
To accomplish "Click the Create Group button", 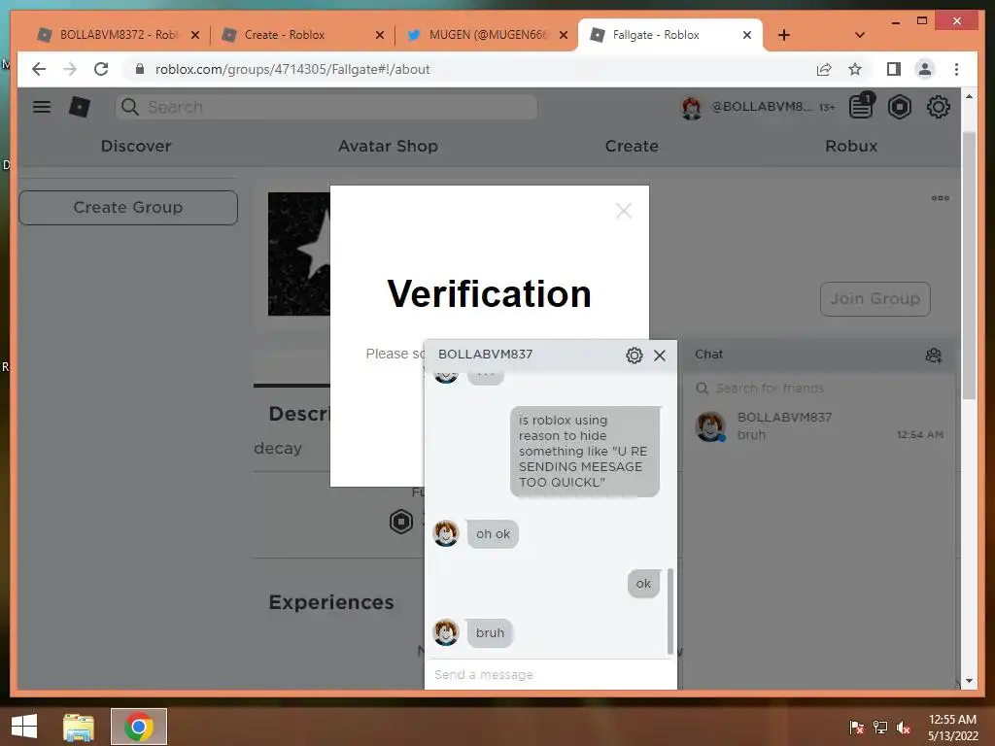I will (128, 208).
